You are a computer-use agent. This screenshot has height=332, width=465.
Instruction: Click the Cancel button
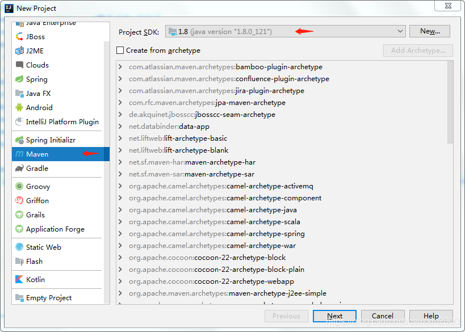pyautogui.click(x=383, y=316)
